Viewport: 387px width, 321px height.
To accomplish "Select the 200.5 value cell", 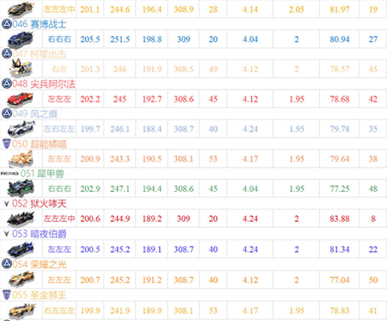I will point(90,249).
